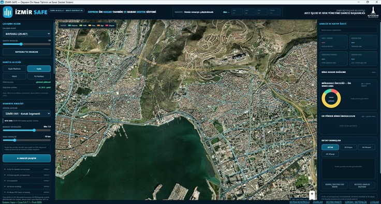Switch to the A3 Erişim tab
This screenshot has width=381, height=204.
click(348, 147)
